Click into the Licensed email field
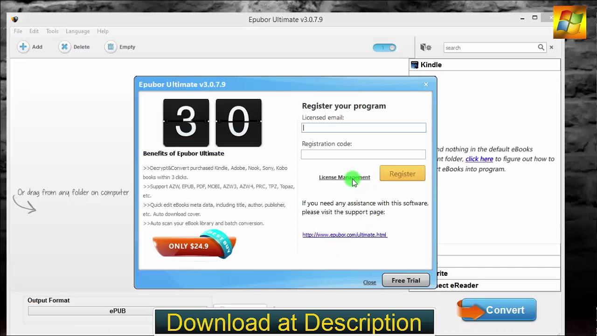 click(x=364, y=127)
